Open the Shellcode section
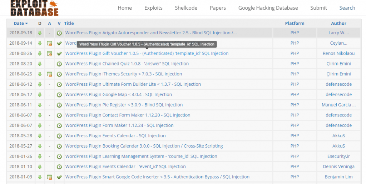The height and width of the screenshot is (184, 366). 186,8
